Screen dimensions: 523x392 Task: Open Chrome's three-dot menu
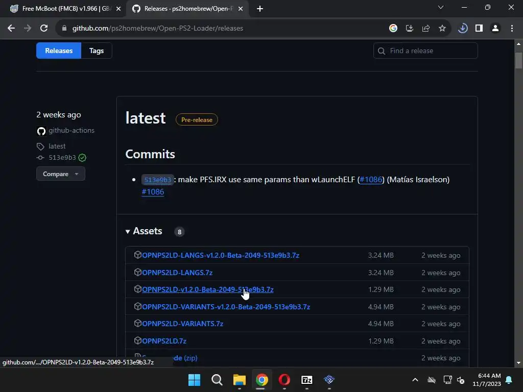(x=512, y=29)
